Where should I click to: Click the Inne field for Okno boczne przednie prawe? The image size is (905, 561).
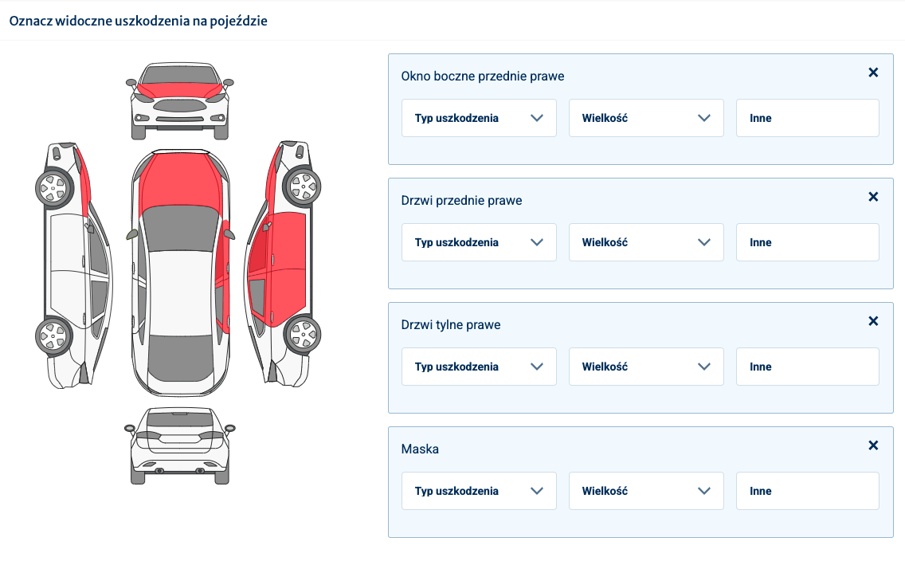coord(807,118)
